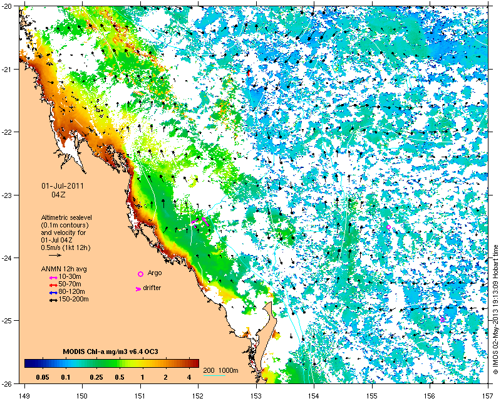Click the red 50-70m arrow legend icon
Viewport: 501px width, 401px height.
[53, 284]
